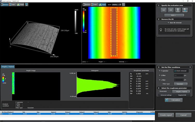Click the Form removal button
The width and height of the screenshot is (195, 122).
(x=182, y=71)
